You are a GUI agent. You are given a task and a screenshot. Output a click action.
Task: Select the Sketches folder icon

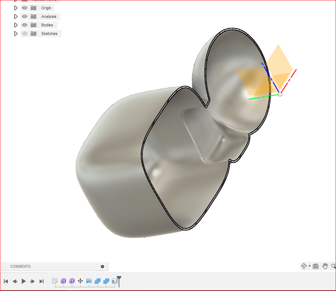coord(33,34)
